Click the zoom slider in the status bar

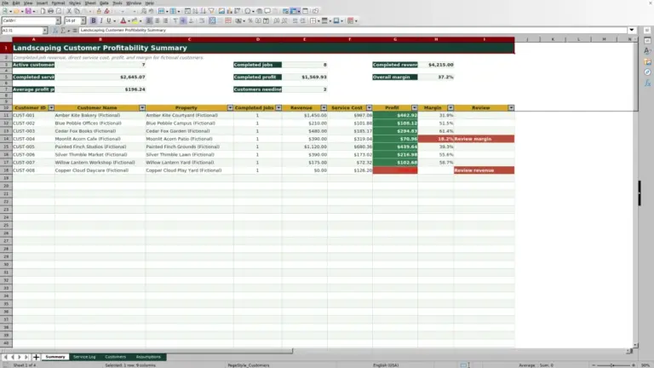pyautogui.click(x=613, y=365)
